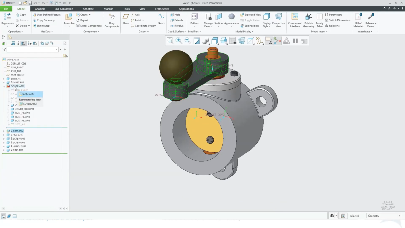Click the Regenerate icon
The image size is (405, 228).
coord(7,17)
